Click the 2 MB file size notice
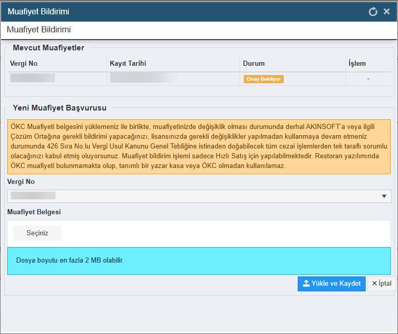This screenshot has width=398, height=334. 70,261
